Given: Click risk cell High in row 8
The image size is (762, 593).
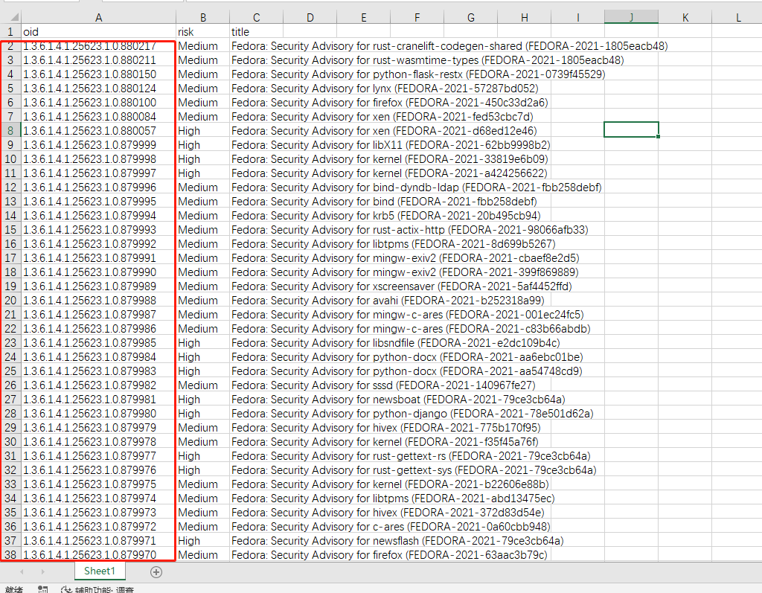Looking at the screenshot, I should coord(202,131).
